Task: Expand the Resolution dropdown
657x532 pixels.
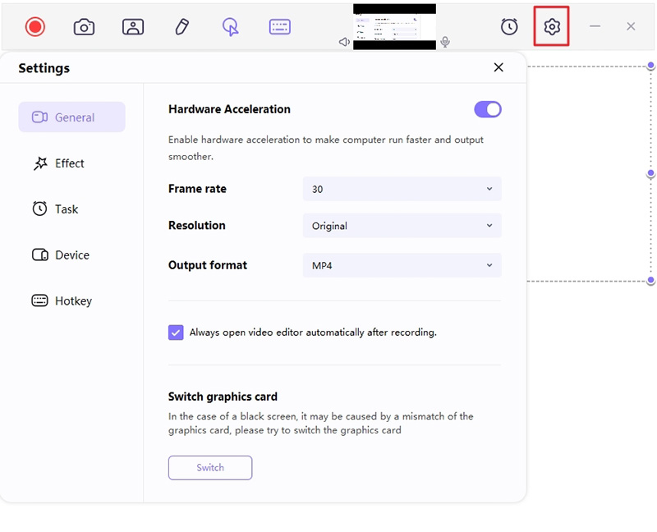Action: pyautogui.click(x=402, y=226)
